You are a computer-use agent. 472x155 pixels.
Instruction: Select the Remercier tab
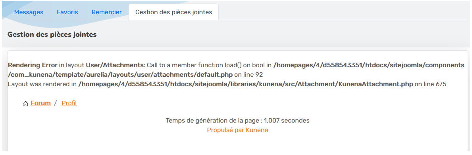point(106,12)
